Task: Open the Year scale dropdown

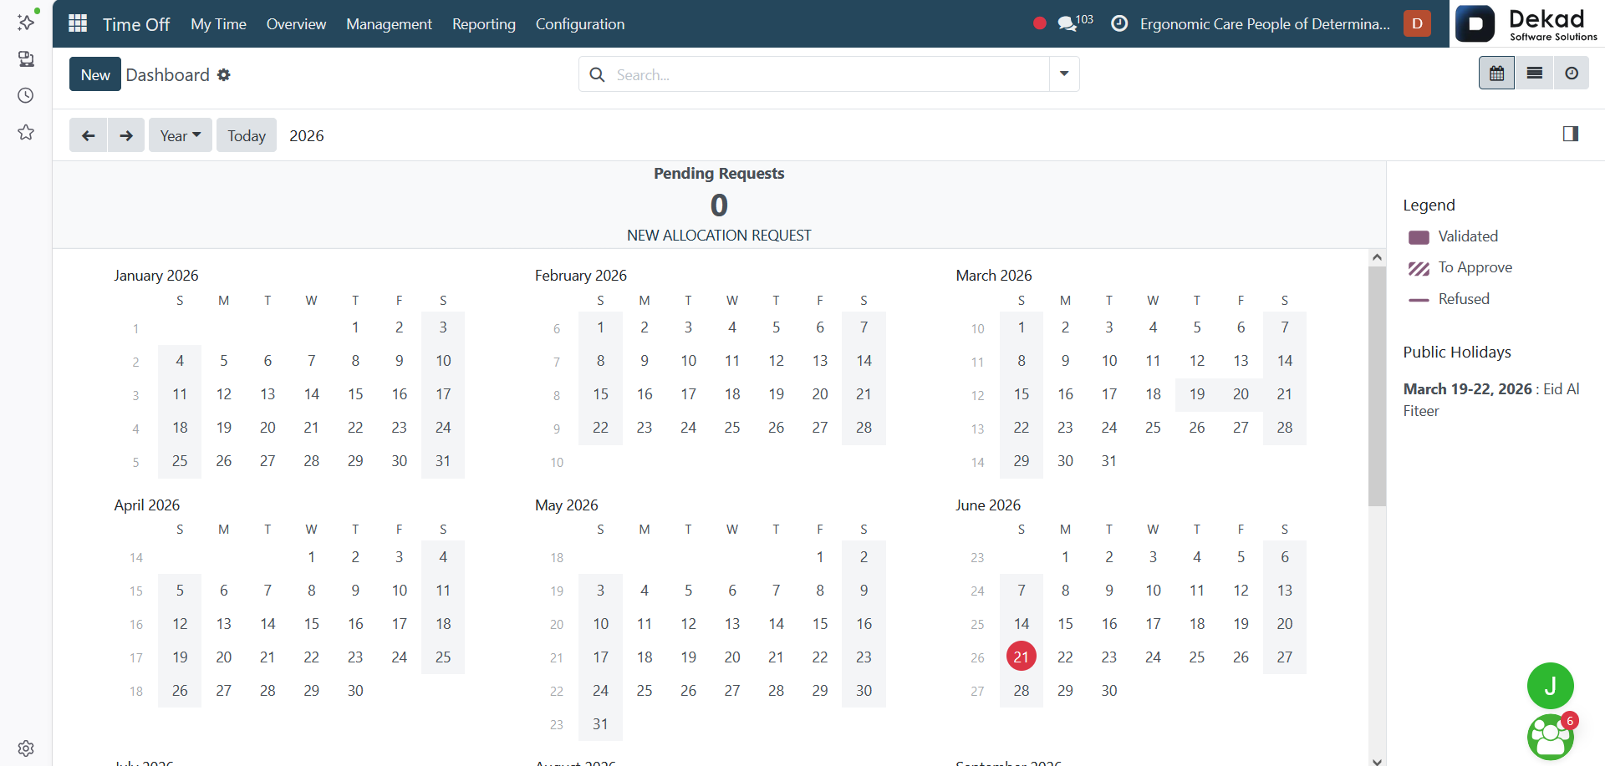Action: pos(181,135)
